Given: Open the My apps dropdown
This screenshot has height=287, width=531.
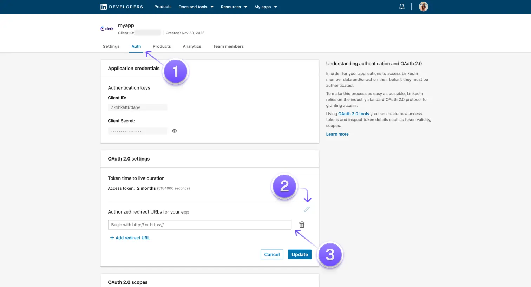Looking at the screenshot, I should pyautogui.click(x=265, y=7).
